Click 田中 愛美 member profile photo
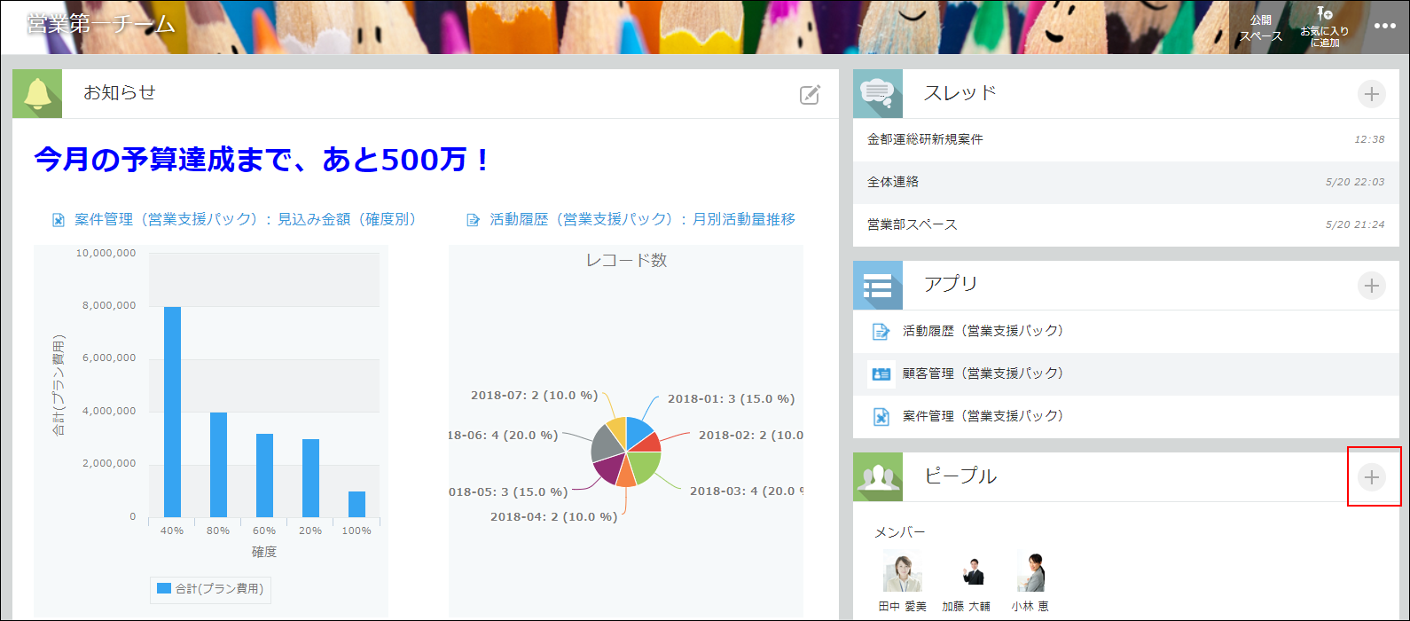Image resolution: width=1410 pixels, height=621 pixels. pyautogui.click(x=902, y=571)
